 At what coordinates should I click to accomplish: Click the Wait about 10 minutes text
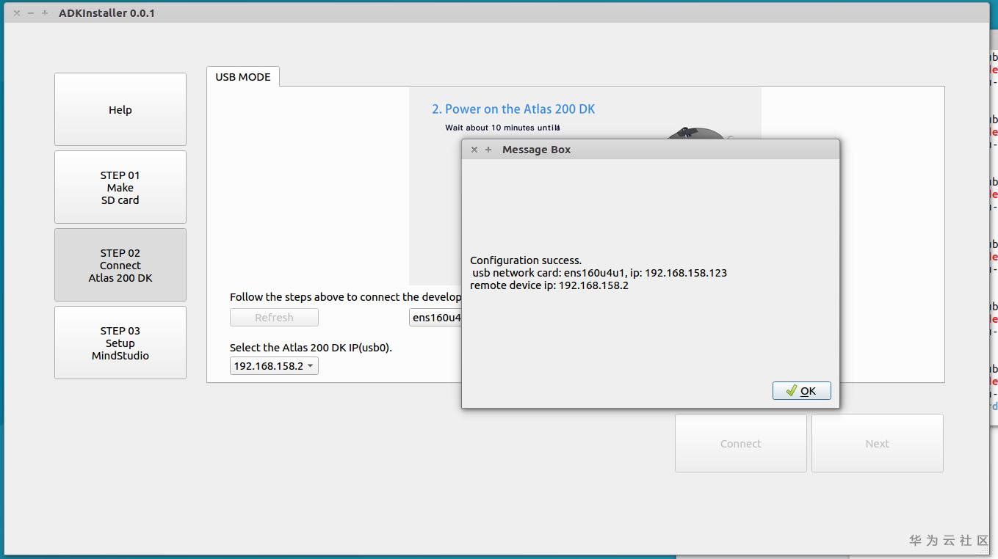[x=502, y=128]
